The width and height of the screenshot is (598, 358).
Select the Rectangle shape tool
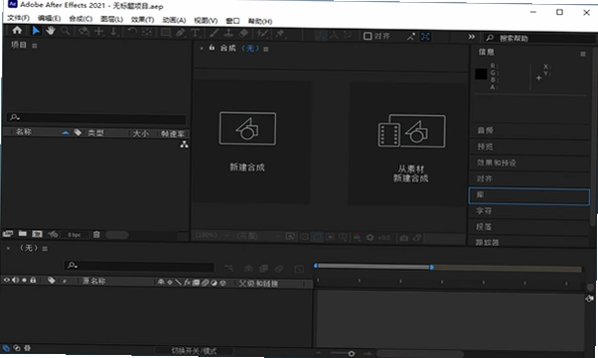(166, 33)
